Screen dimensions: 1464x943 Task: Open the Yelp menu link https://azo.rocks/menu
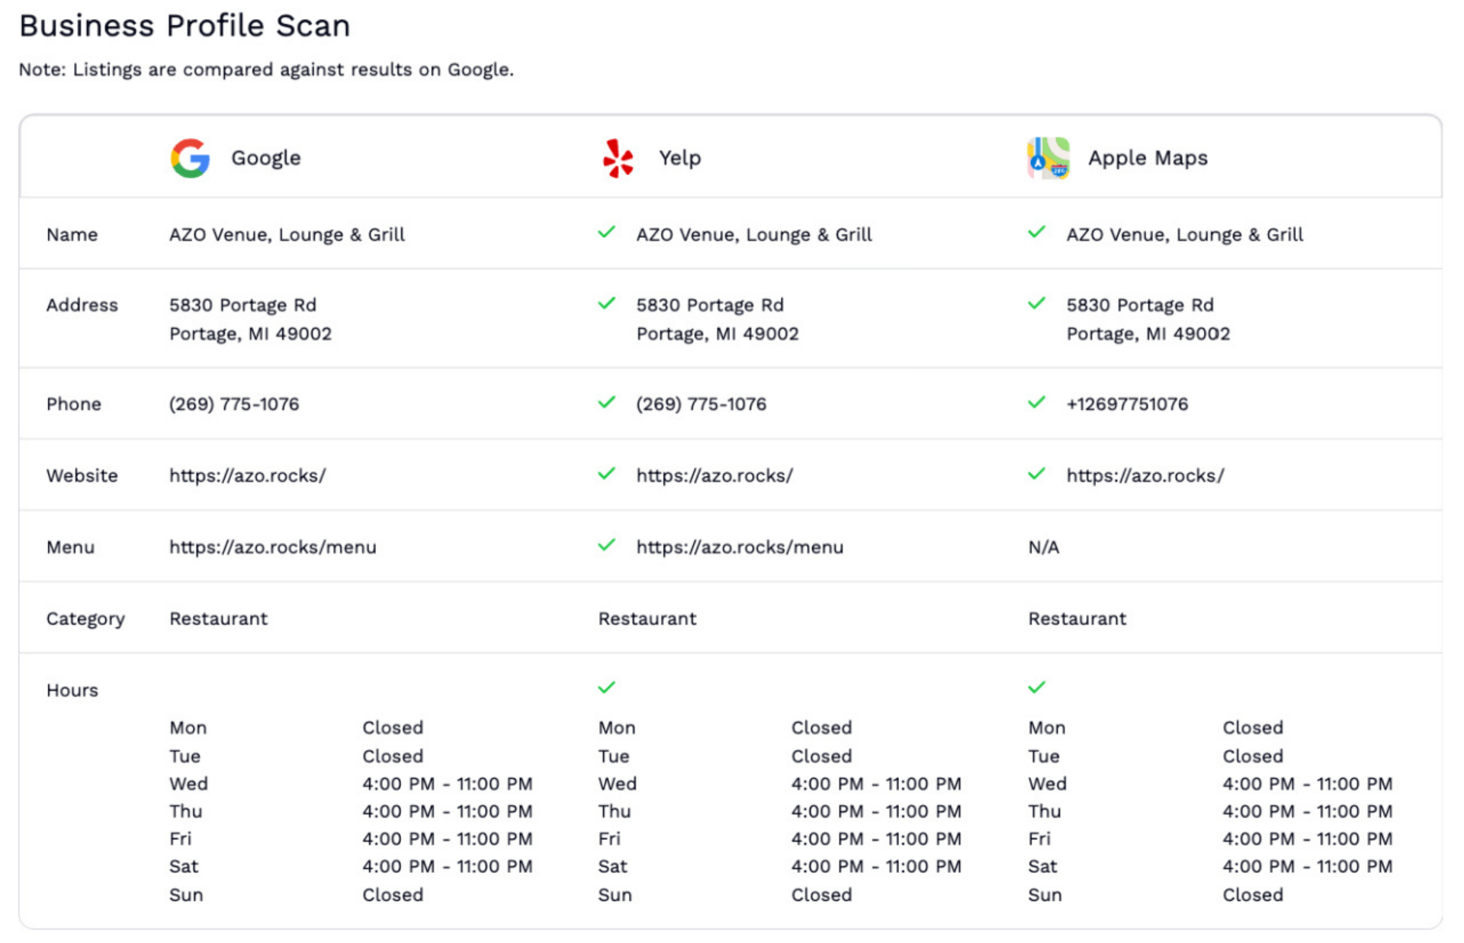(x=740, y=547)
